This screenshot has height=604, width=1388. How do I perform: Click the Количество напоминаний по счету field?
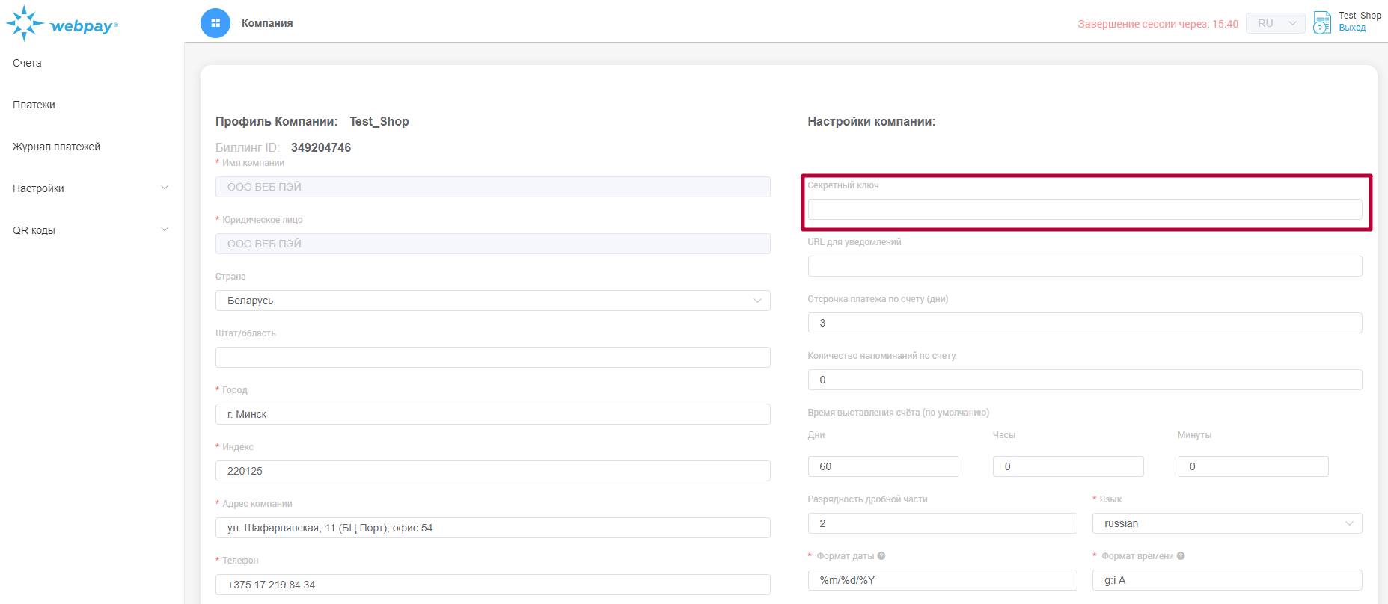coord(1085,380)
